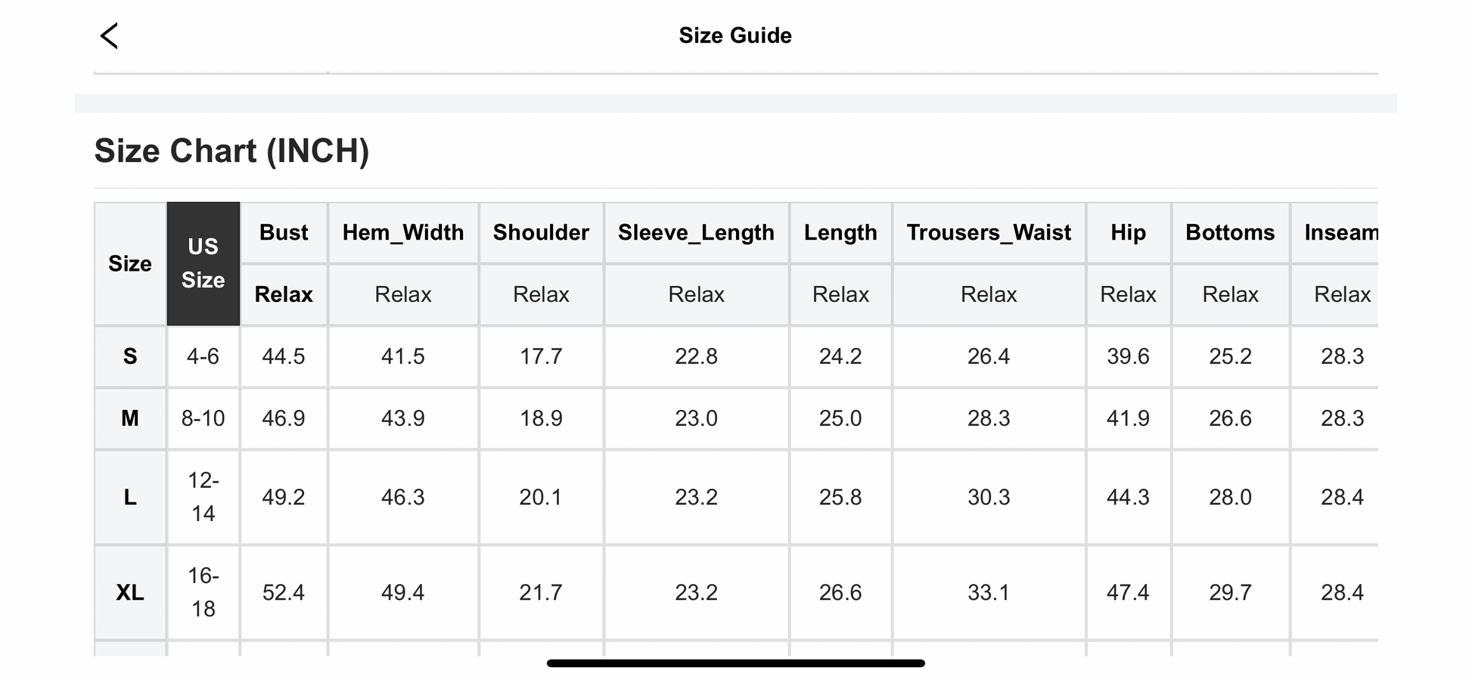Select the Shoulder column header
Viewport: 1472px width, 680px height.
pyautogui.click(x=541, y=232)
